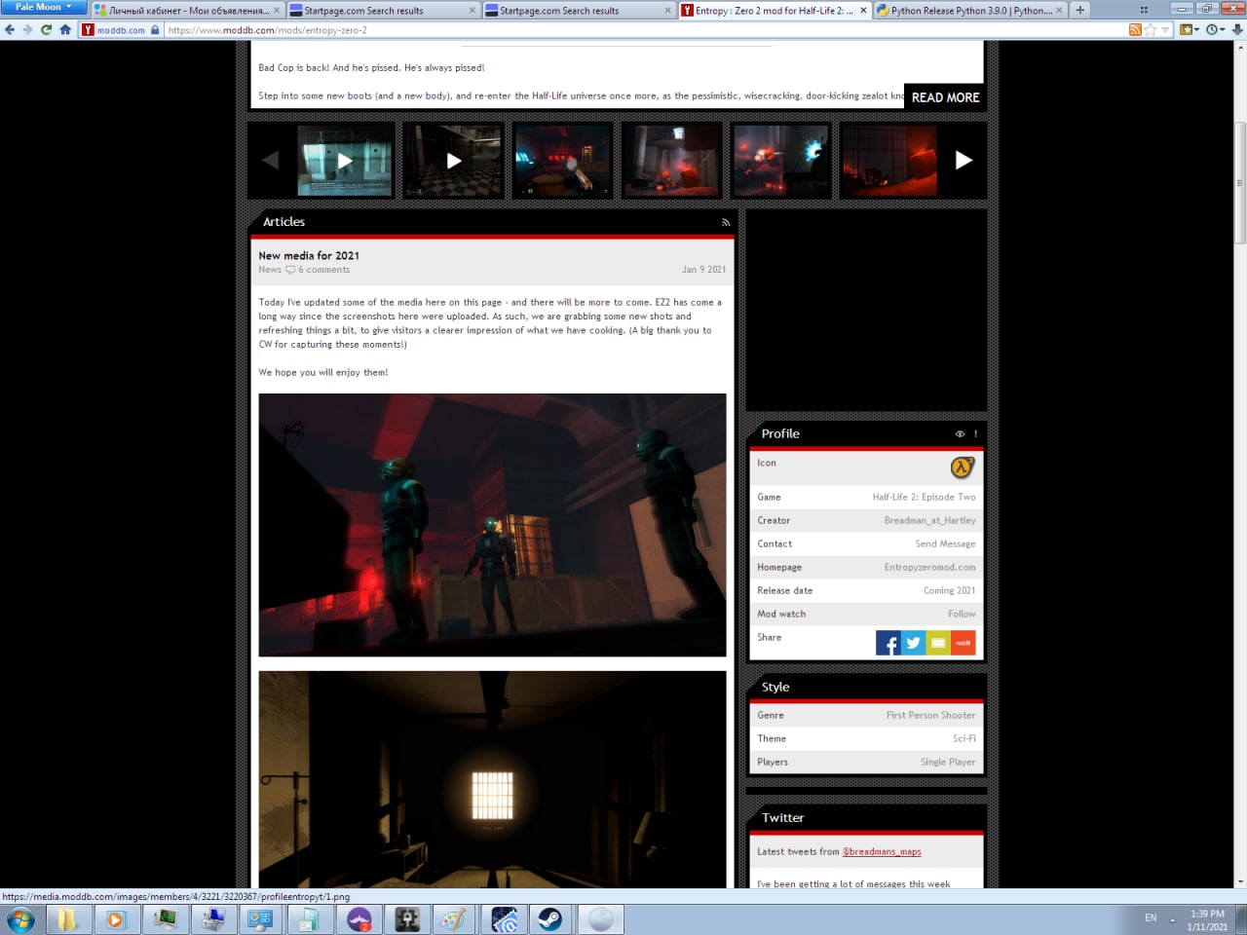The image size is (1247, 935).
Task: Click the Follow mod watch link
Action: [x=962, y=614]
